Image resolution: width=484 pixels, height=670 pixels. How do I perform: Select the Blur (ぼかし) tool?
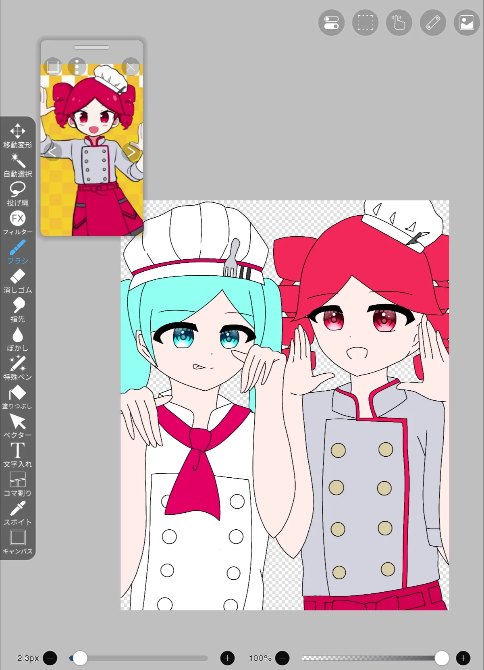tap(18, 339)
